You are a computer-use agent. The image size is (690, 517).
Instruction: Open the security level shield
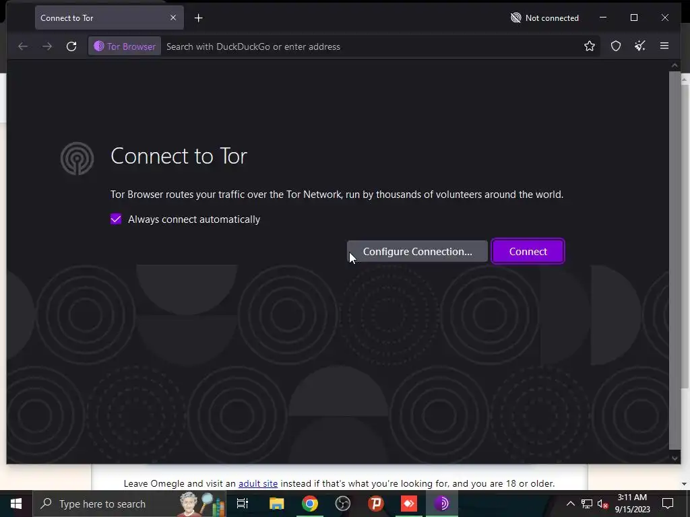(x=616, y=46)
